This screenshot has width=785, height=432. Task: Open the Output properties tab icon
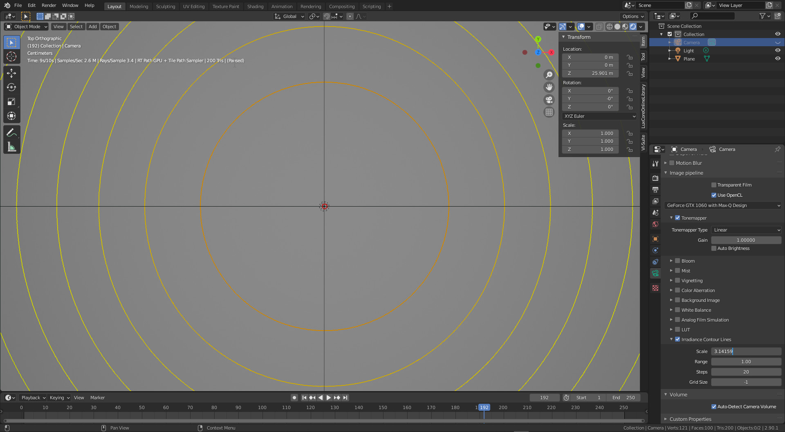click(x=655, y=189)
